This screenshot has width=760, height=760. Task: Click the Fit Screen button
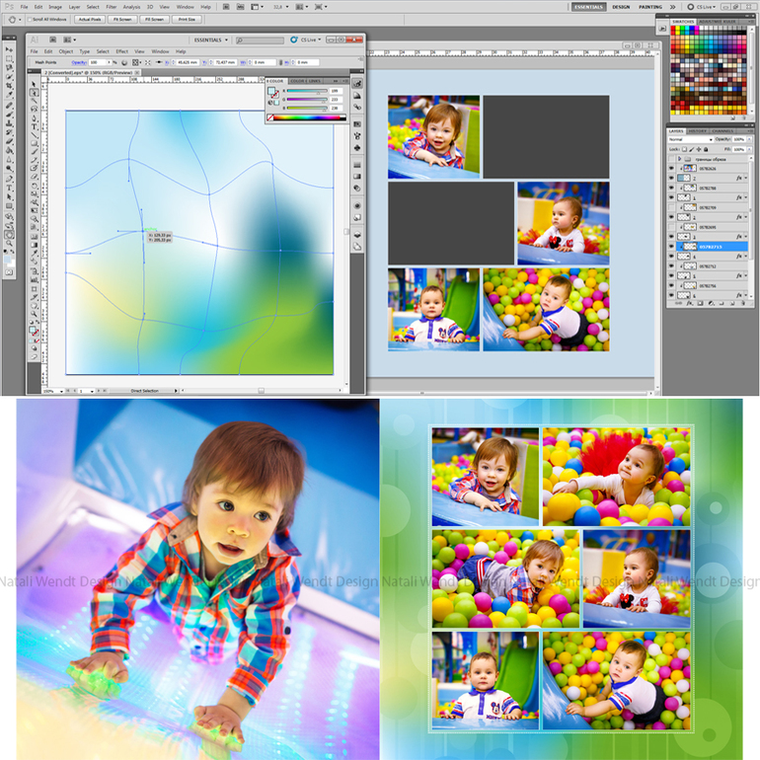(x=122, y=19)
